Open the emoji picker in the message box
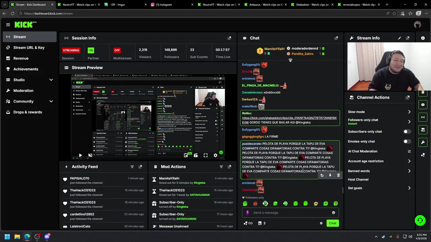This screenshot has height=242, width=431. pos(333,212)
